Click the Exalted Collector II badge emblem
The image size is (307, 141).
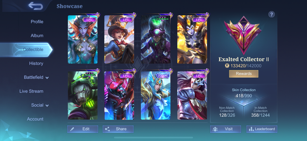click(243, 36)
